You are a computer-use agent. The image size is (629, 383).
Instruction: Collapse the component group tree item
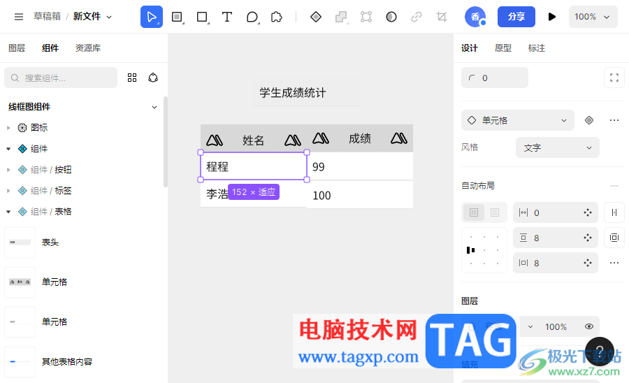click(8, 149)
